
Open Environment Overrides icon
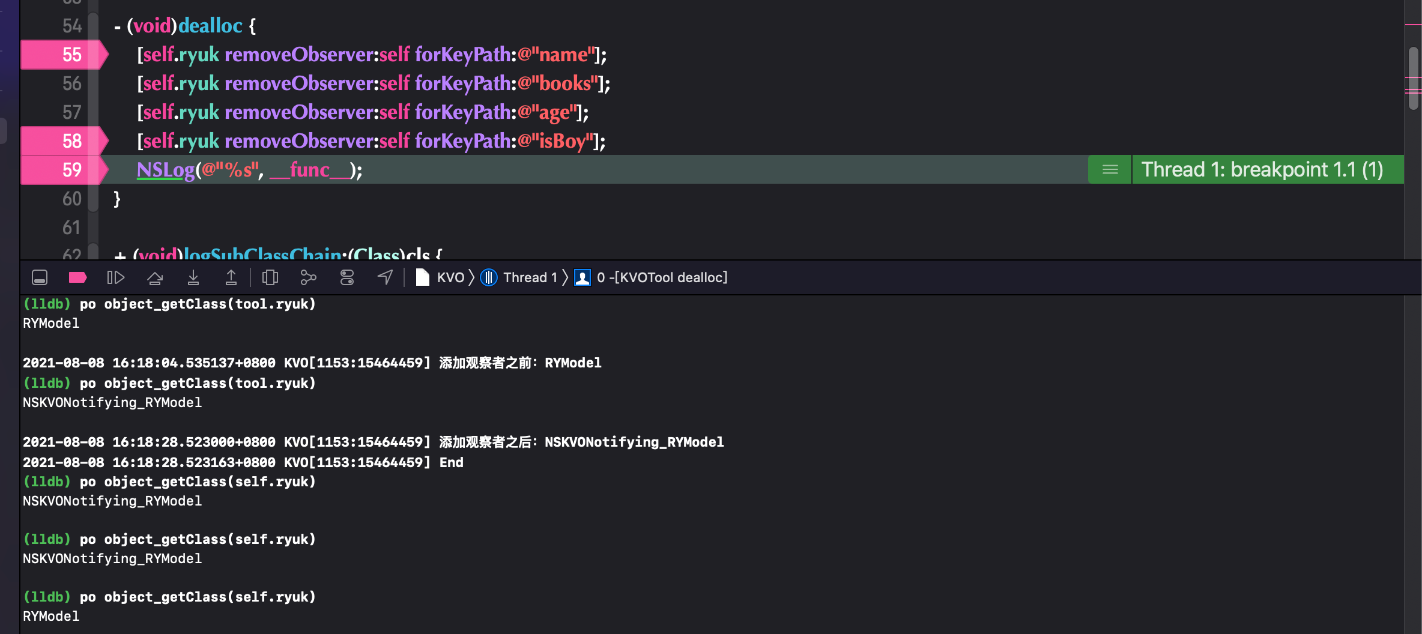(347, 277)
